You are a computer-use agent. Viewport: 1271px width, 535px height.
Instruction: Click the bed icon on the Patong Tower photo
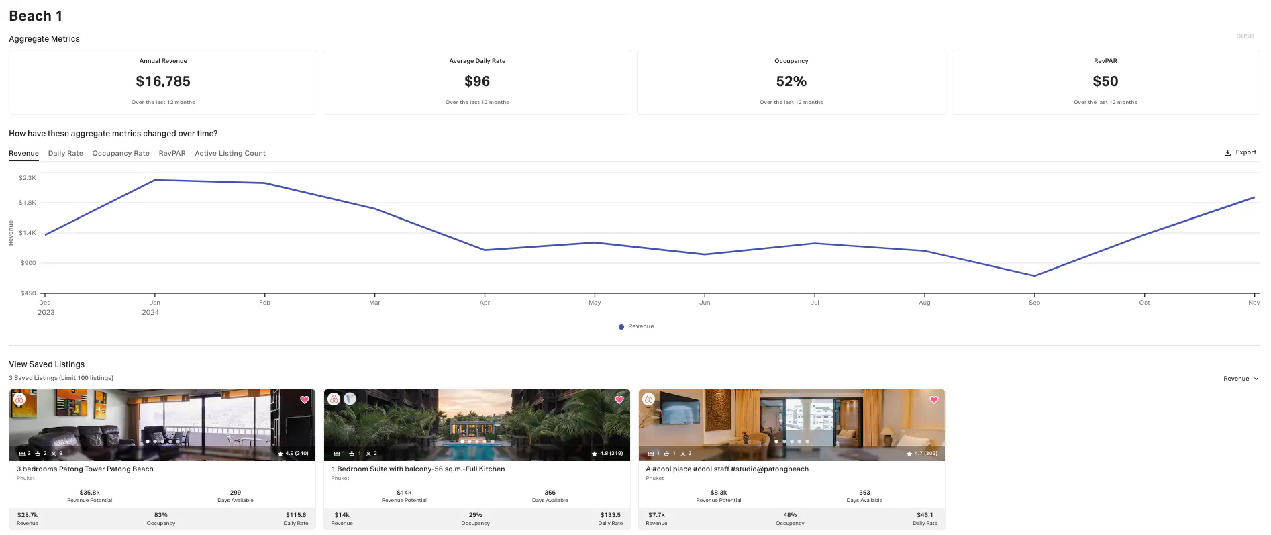click(21, 454)
